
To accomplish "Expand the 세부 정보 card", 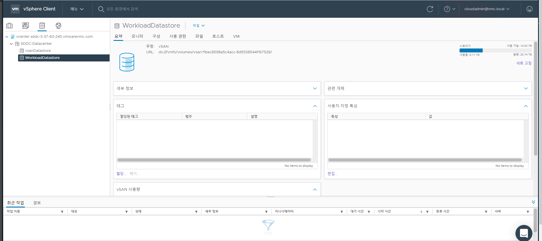I will [x=315, y=89].
